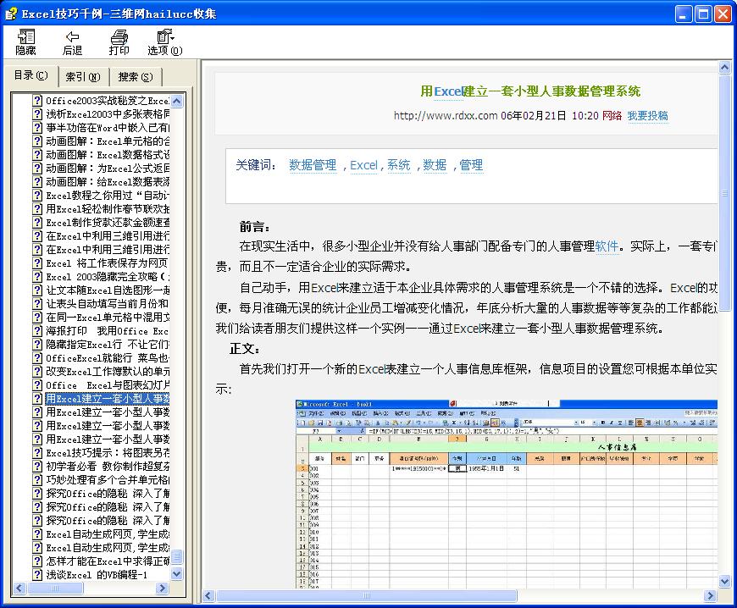Click the contents tree vertical scroll thumb
The width and height of the screenshot is (737, 608).
coord(177,557)
